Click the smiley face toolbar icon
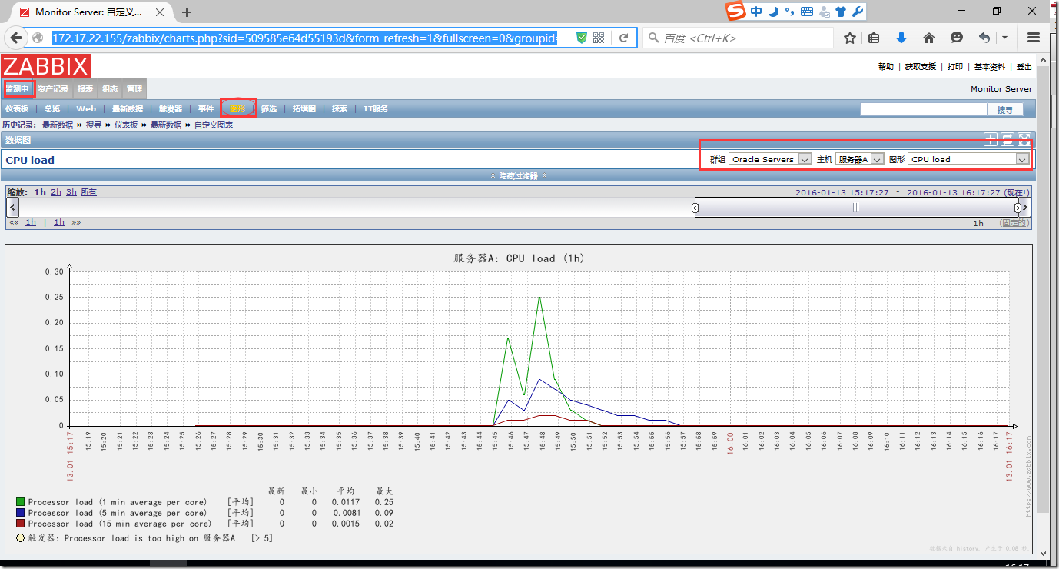The image size is (1059, 569). 956,38
